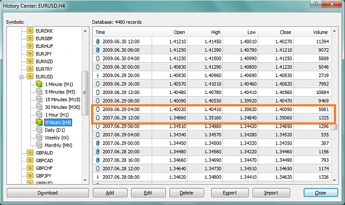This screenshot has height=205, width=345.
Task: Select the 2009.06.29 04:00 row
Action: pyautogui.click(x=211, y=109)
